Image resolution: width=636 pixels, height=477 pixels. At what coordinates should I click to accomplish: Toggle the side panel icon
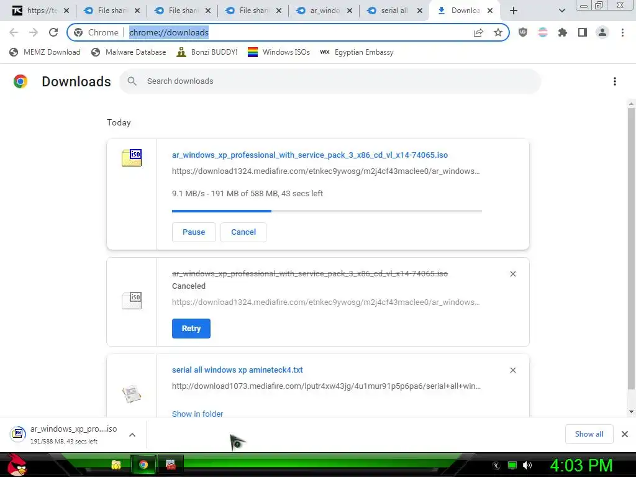(583, 32)
